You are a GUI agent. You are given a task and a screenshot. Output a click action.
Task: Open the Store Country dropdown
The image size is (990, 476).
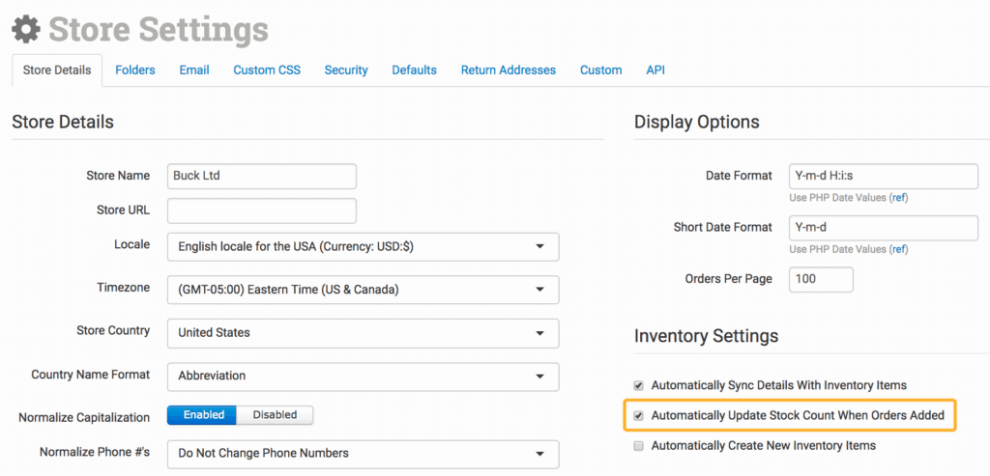tap(363, 333)
